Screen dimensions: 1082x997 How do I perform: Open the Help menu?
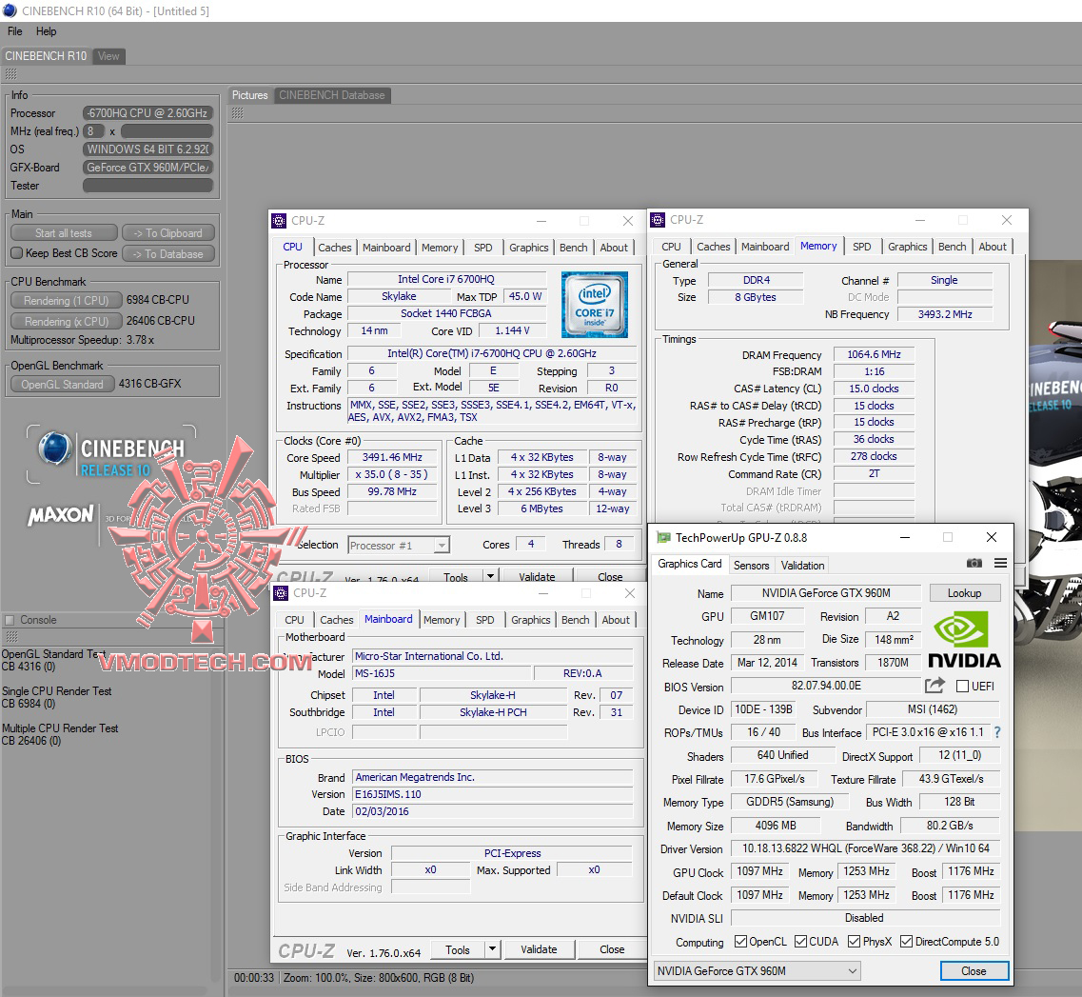47,31
